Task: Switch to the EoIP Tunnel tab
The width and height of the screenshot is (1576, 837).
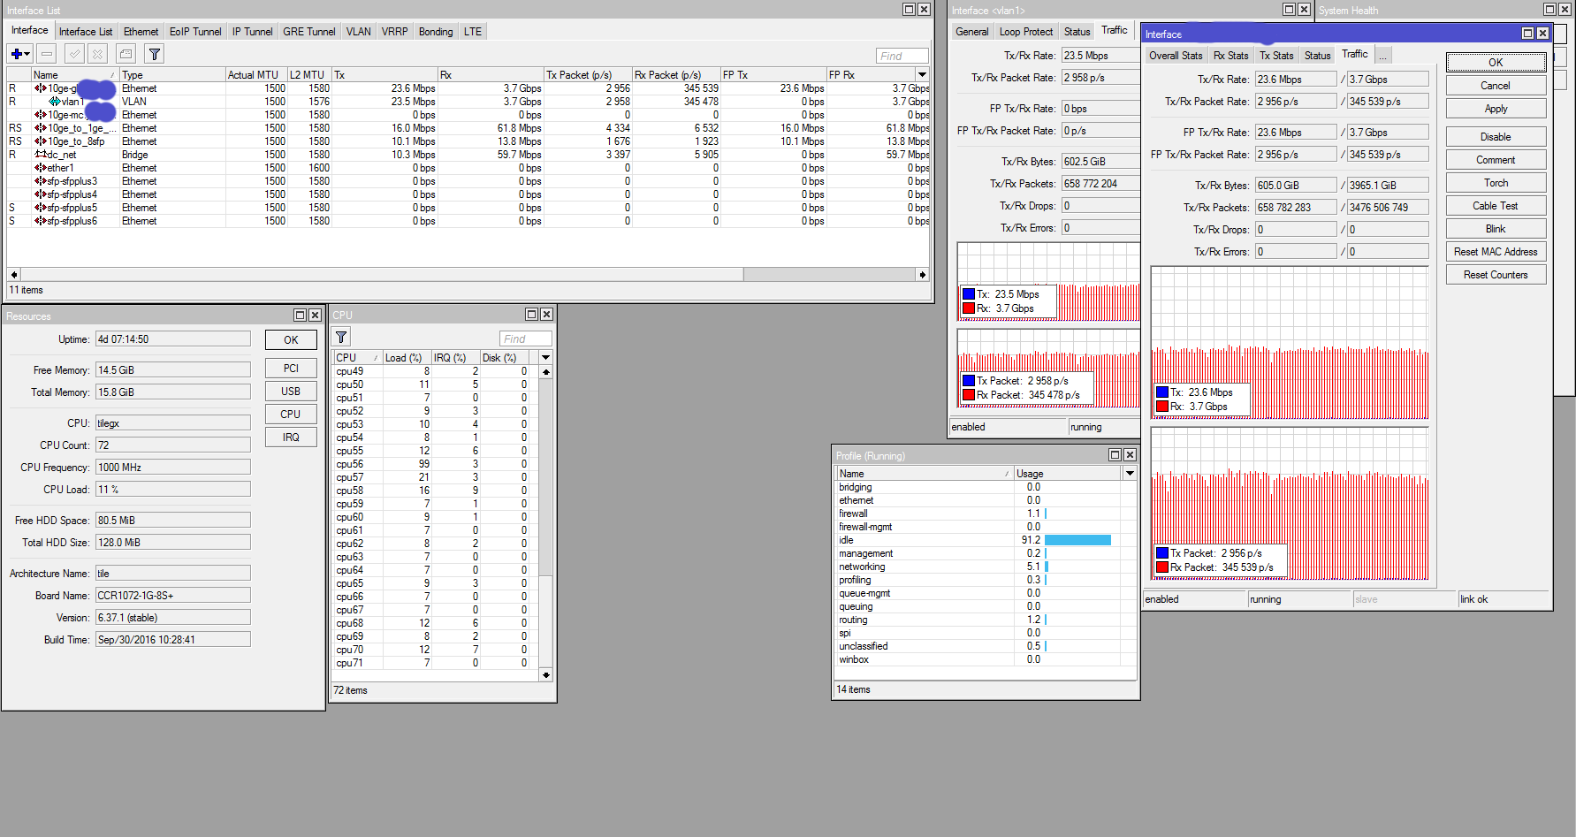Action: tap(195, 32)
